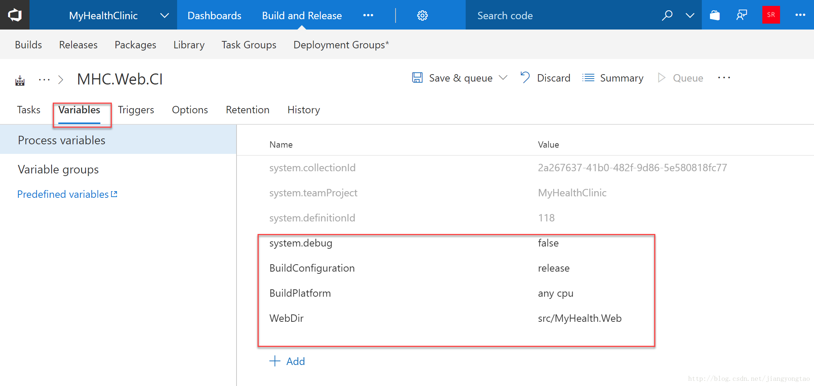This screenshot has height=386, width=814.
Task: Select the Variables tab
Action: point(79,110)
